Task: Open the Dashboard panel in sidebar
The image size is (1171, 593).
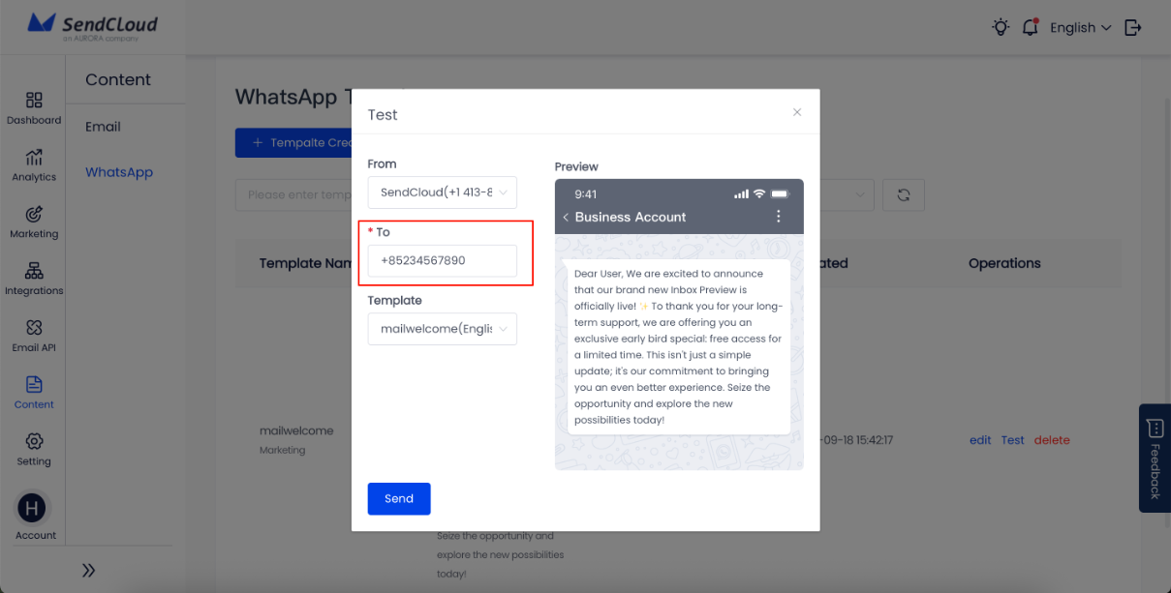Action: click(x=34, y=106)
